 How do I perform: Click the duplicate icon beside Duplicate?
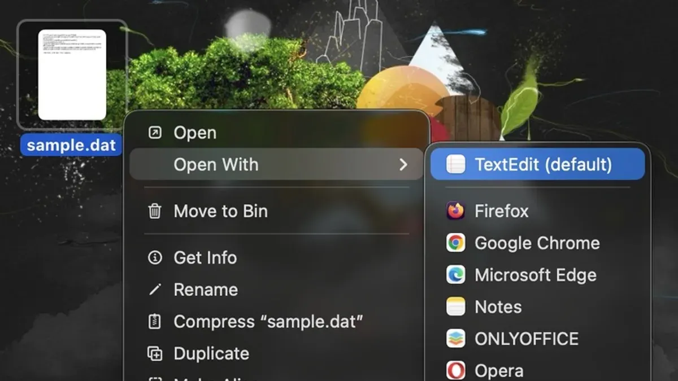click(154, 354)
